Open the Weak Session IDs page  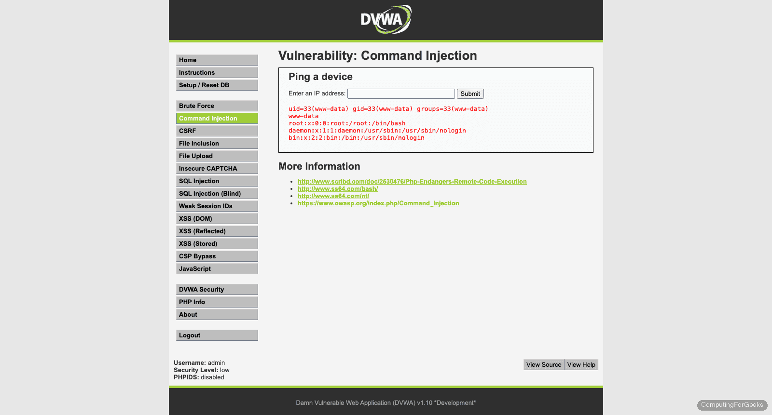pos(217,206)
